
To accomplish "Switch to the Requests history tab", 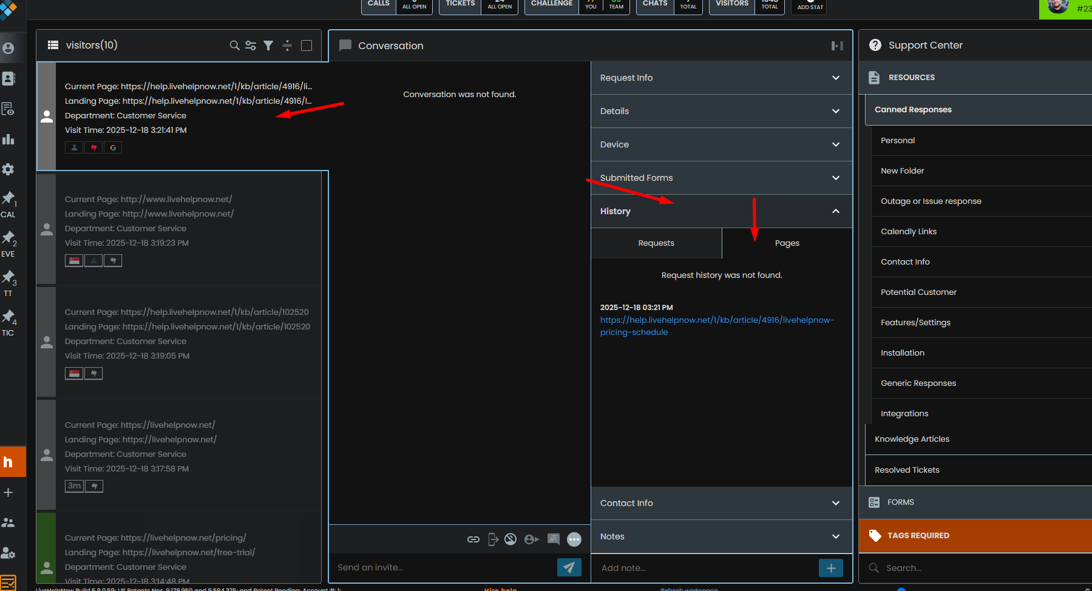I will tap(656, 243).
